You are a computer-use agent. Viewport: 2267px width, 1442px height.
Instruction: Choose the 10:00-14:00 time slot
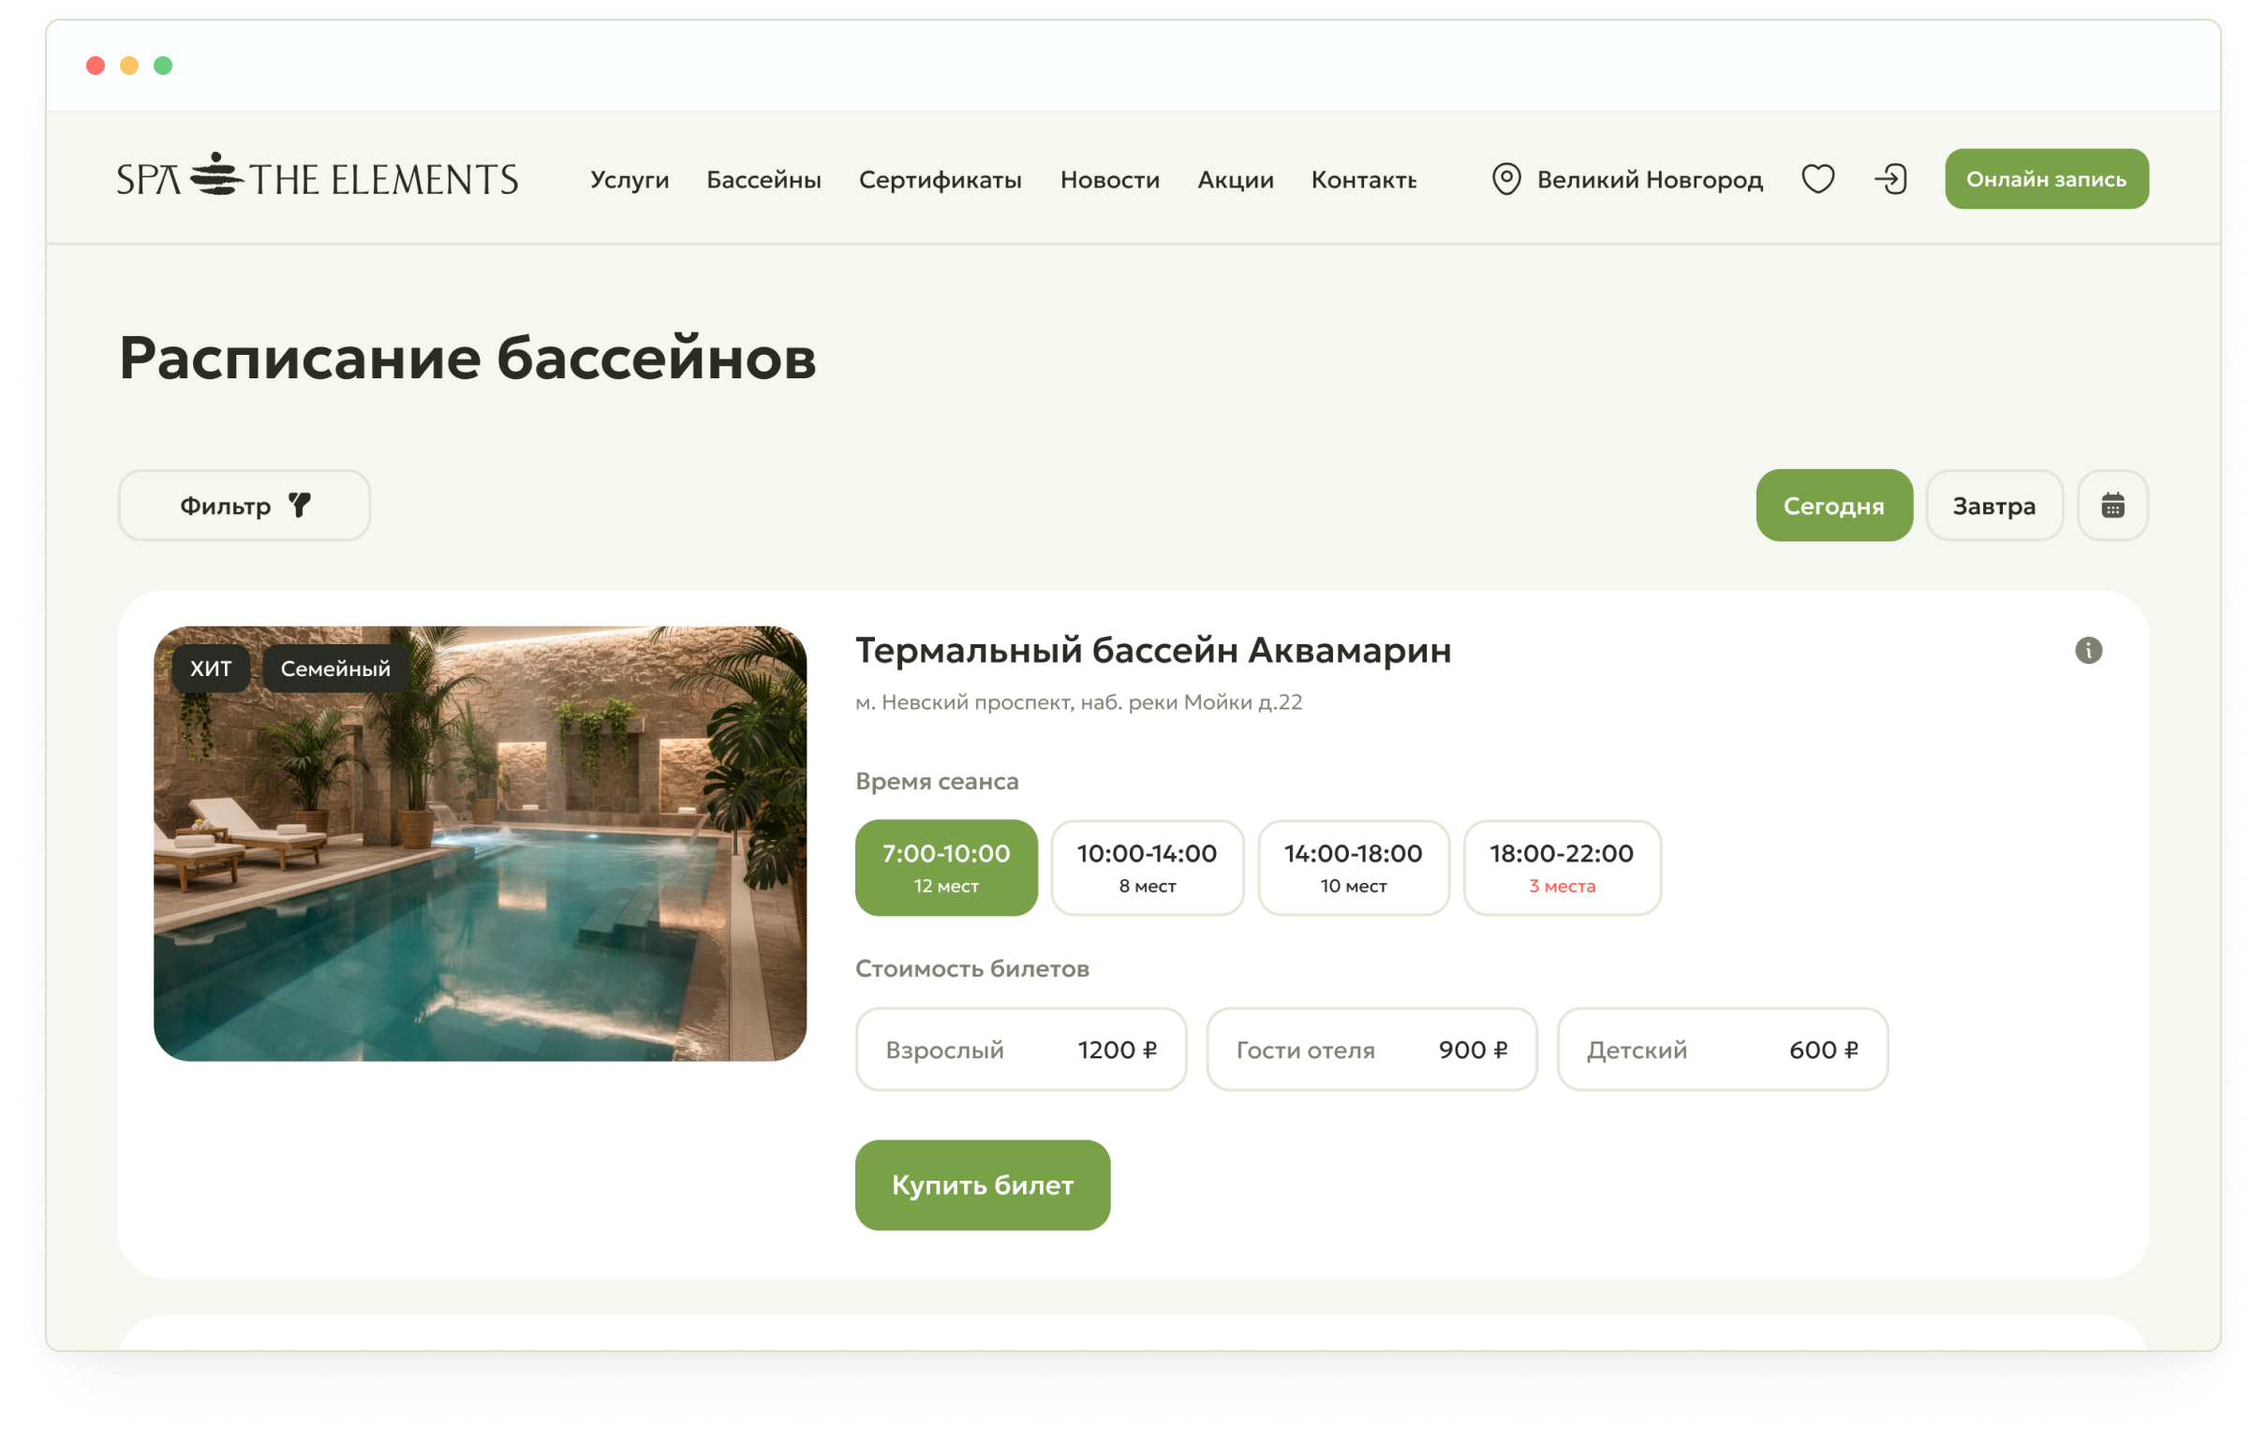pos(1147,868)
